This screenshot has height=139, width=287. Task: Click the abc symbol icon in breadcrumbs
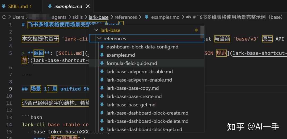(x=188, y=17)
